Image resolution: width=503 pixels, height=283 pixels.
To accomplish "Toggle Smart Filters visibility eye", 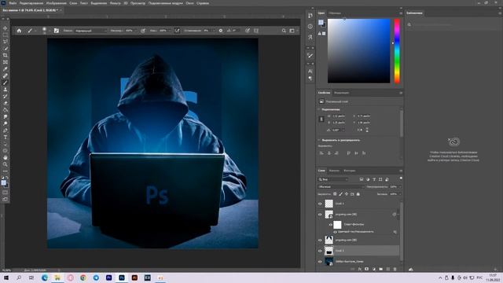I will point(330,225).
